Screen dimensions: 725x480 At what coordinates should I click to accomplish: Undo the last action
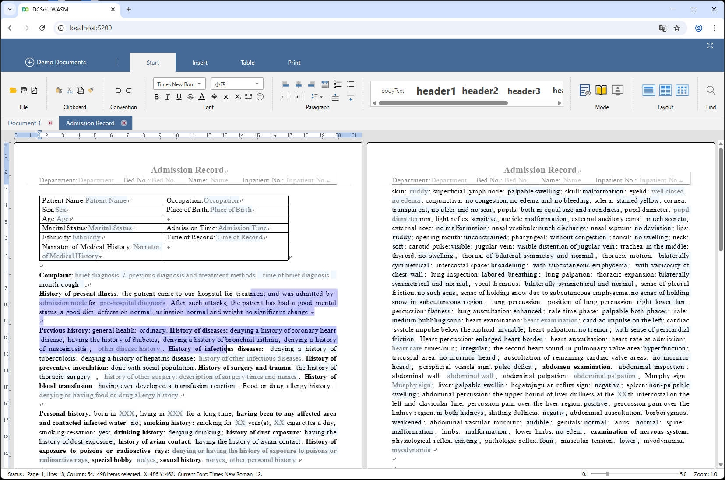118,90
